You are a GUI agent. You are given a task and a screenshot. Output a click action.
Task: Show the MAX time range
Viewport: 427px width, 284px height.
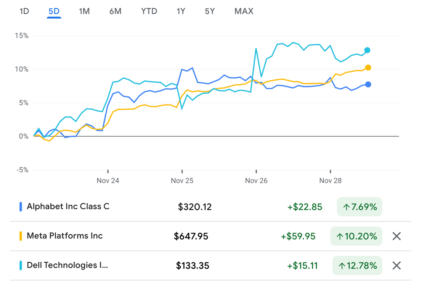coord(244,11)
